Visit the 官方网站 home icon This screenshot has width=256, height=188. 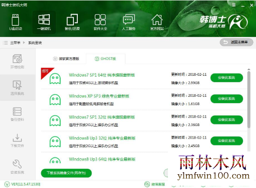157,22
